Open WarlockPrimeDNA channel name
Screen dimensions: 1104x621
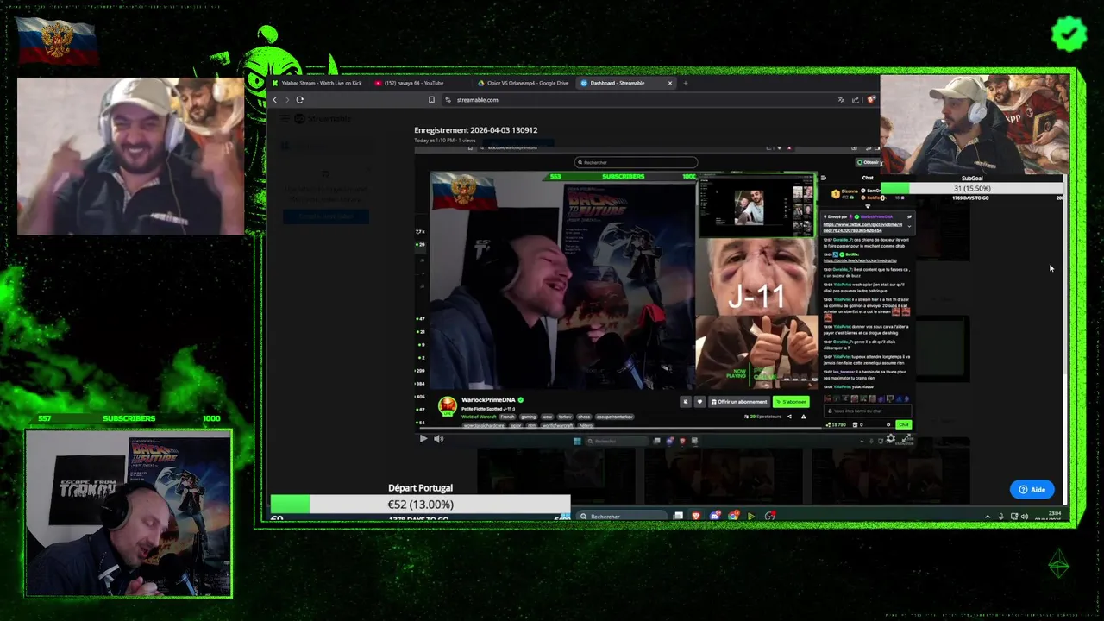point(488,399)
